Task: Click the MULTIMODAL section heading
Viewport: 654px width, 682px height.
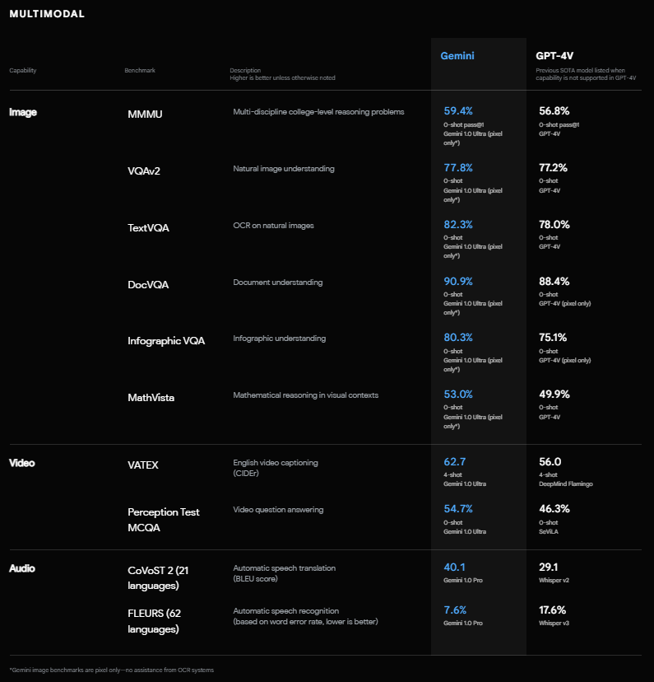Action: point(47,14)
